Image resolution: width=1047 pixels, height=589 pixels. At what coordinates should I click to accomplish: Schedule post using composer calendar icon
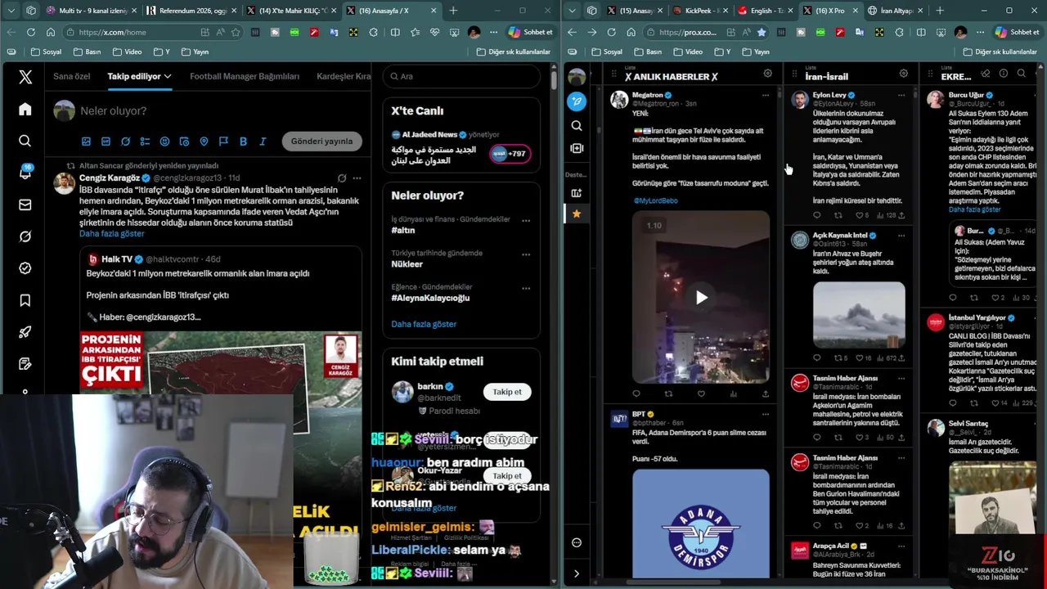pos(184,142)
